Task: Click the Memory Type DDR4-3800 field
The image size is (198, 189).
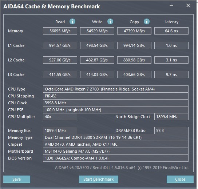Action: click(x=116, y=137)
